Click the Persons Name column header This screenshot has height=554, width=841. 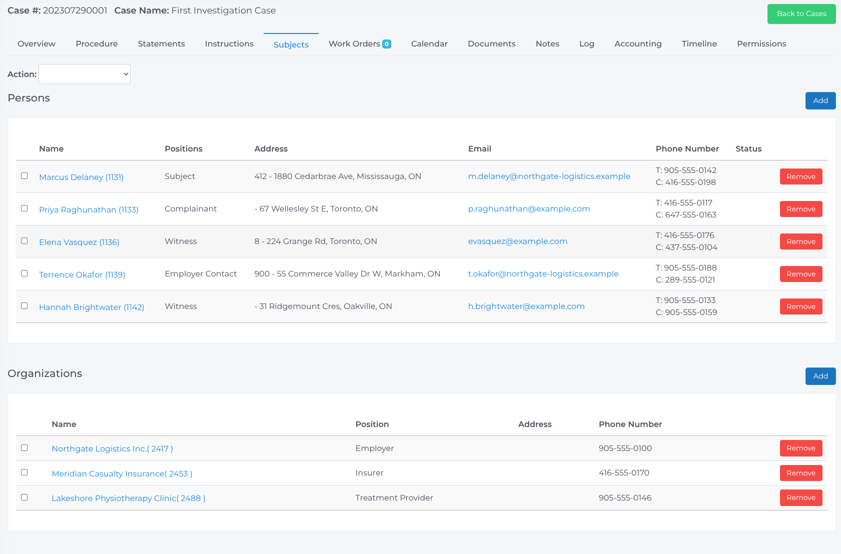point(51,148)
